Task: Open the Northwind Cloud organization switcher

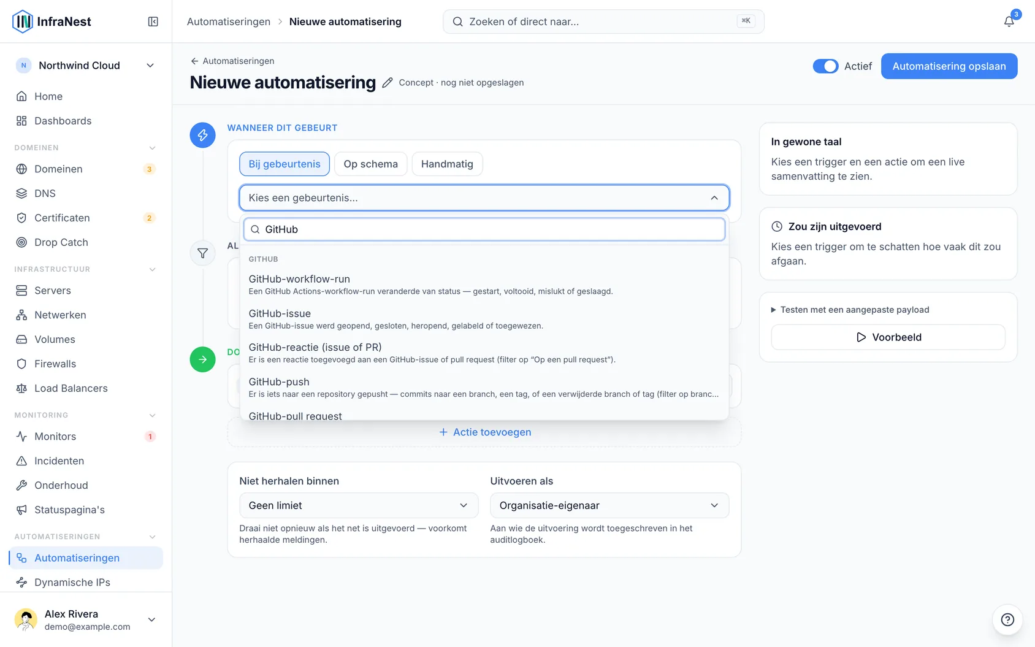Action: [x=86, y=66]
